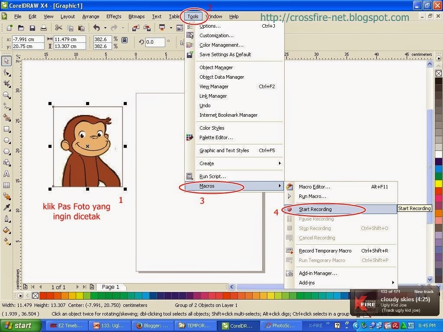
Task: Click the Print icon
Action: coord(44,28)
